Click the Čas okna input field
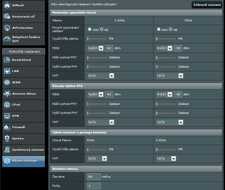The width and height of the screenshot is (225, 190). pos(94,176)
